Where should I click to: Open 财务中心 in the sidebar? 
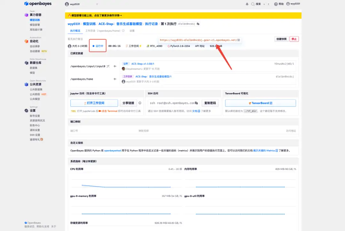35,125
